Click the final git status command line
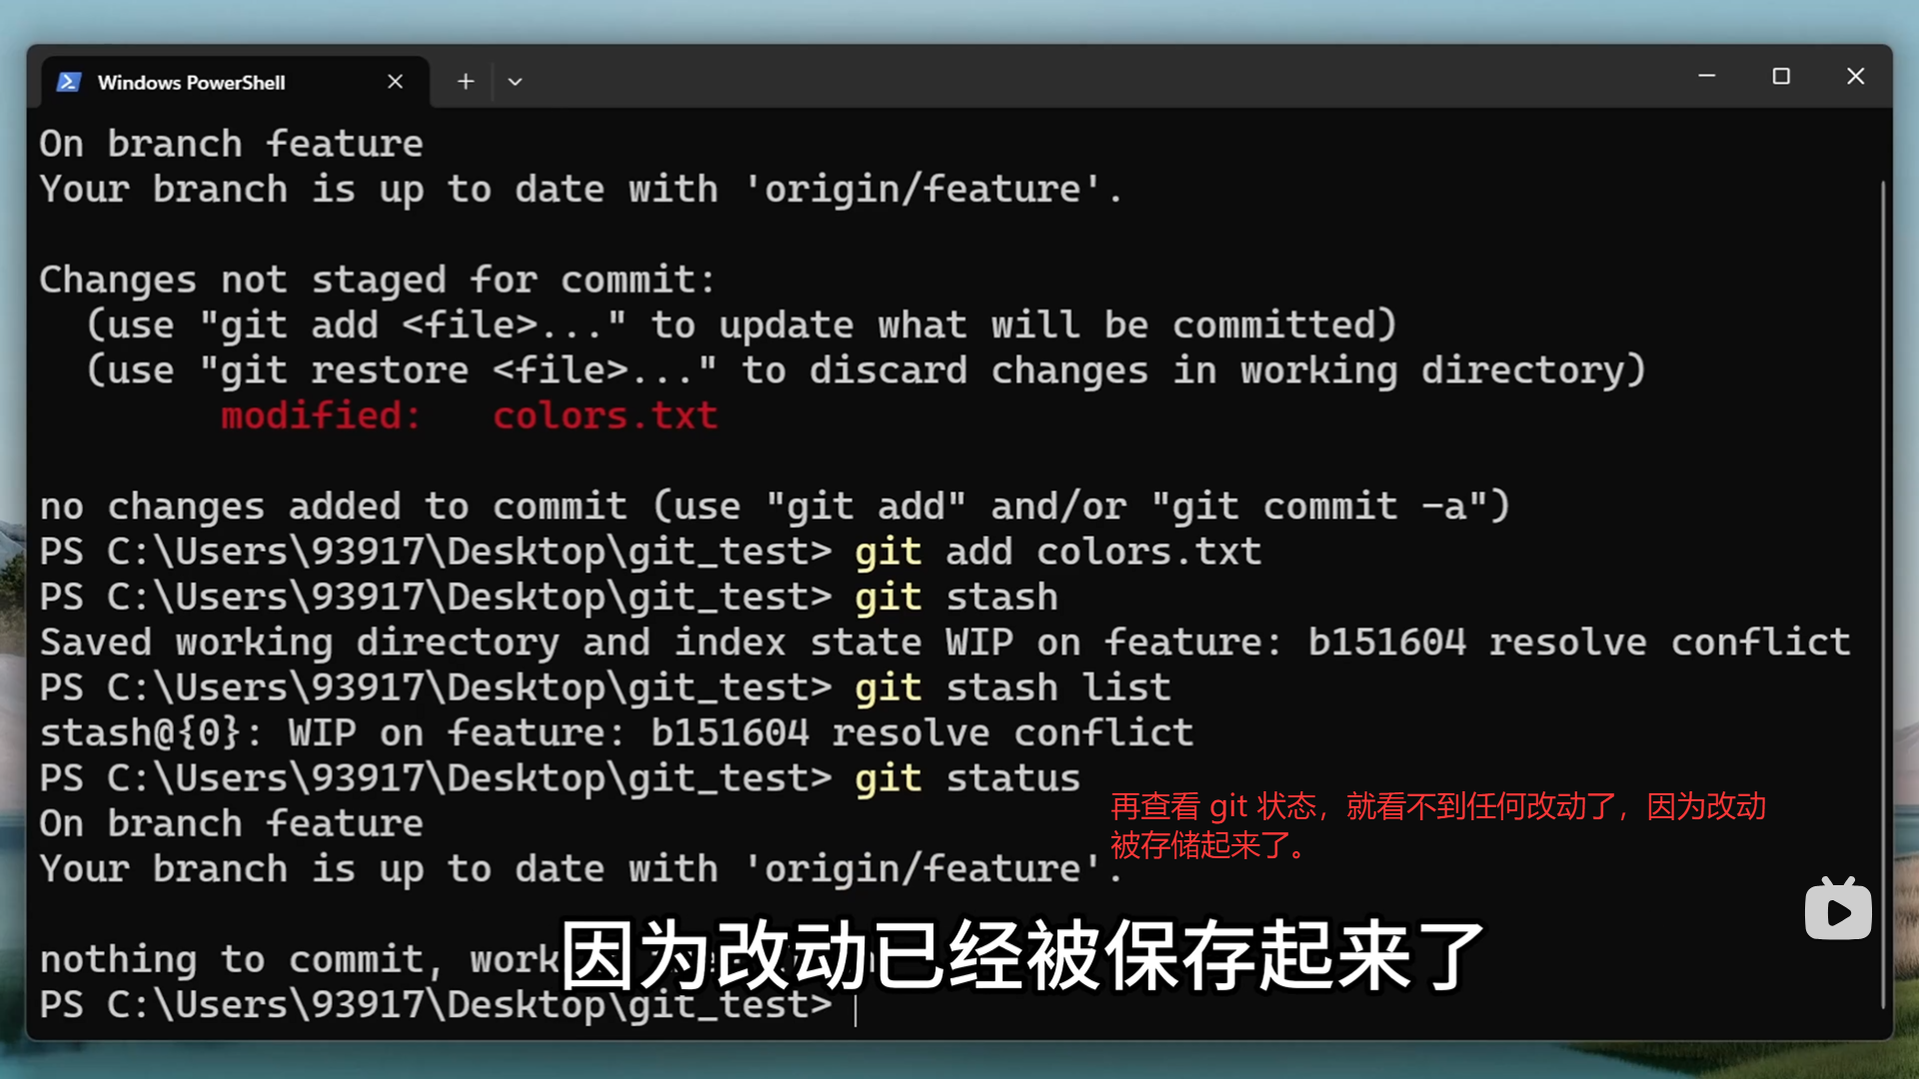Screen dimensions: 1919x1079 [966, 778]
